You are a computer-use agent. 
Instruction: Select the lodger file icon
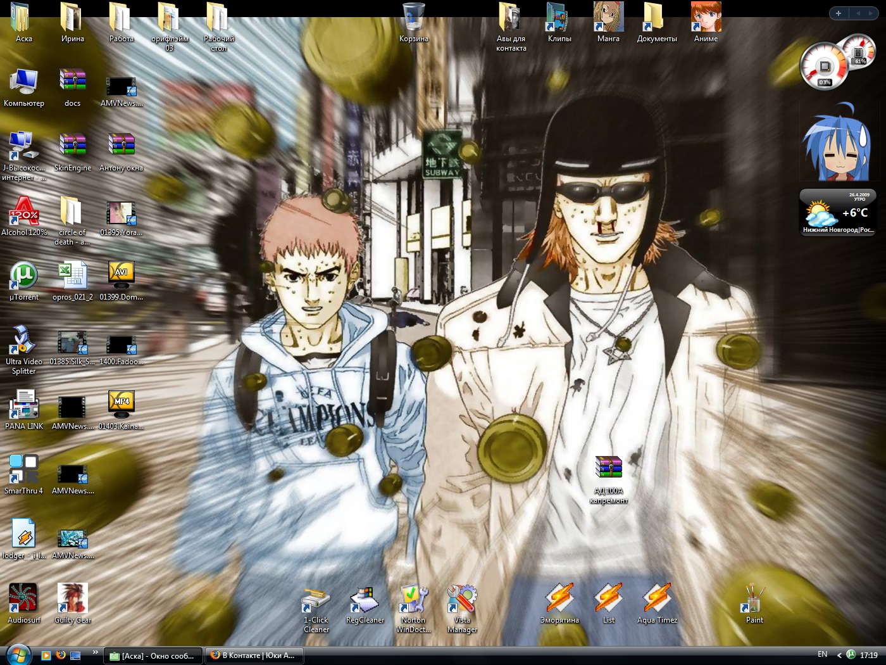click(23, 535)
